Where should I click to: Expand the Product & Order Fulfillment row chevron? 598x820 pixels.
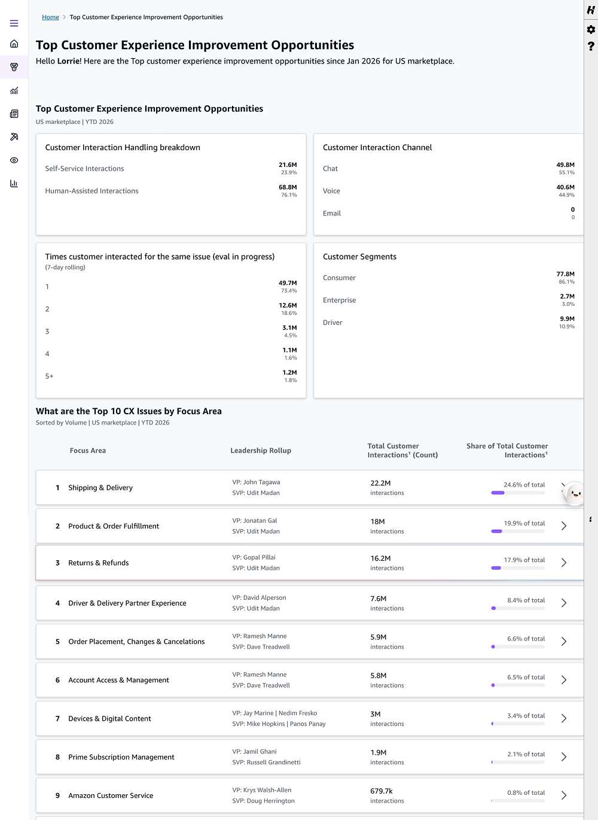[x=563, y=526]
